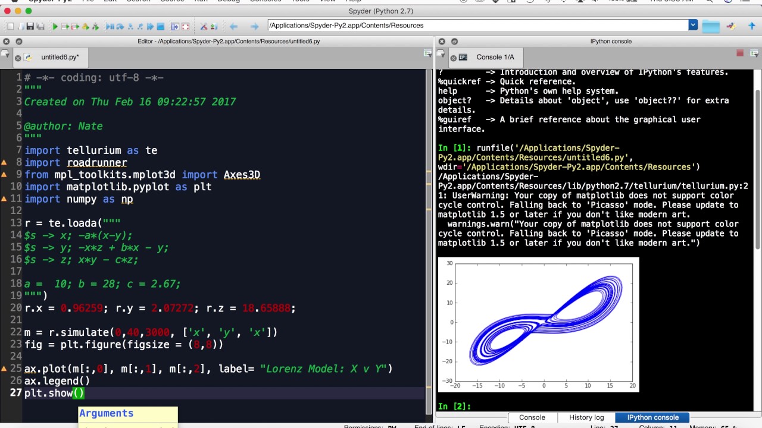
Task: Browse editor tabs list dropdown
Action: pos(6,54)
